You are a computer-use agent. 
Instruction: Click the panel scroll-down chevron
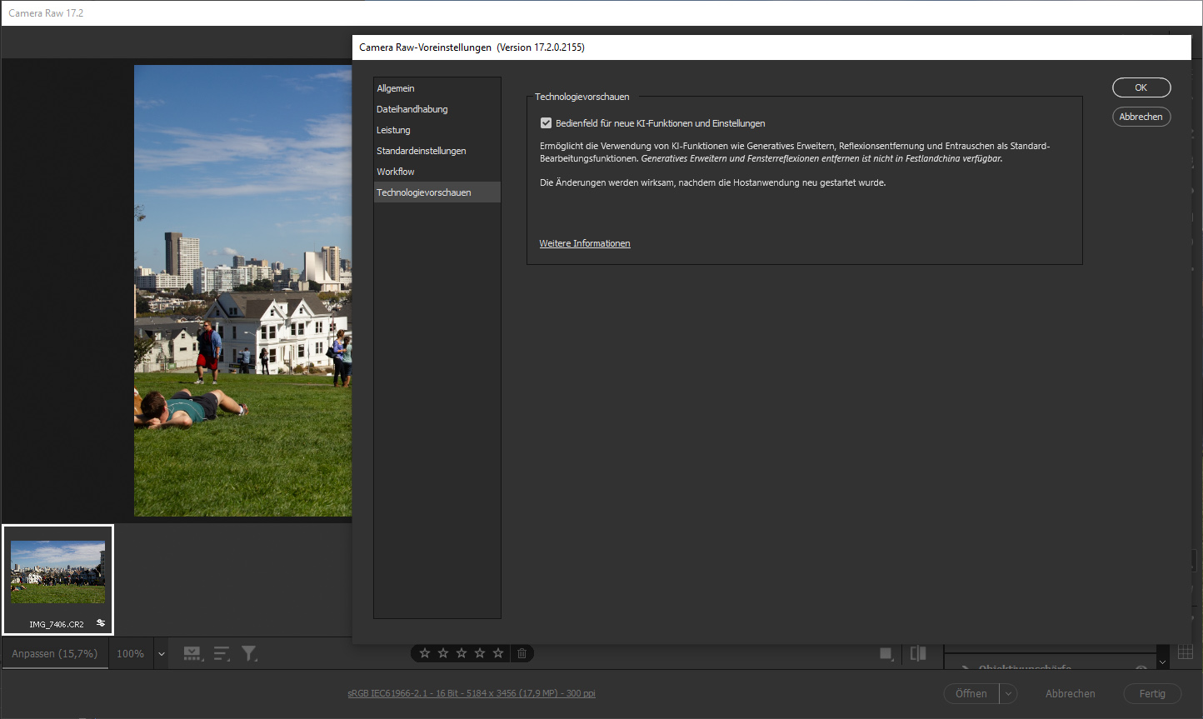point(1162,662)
